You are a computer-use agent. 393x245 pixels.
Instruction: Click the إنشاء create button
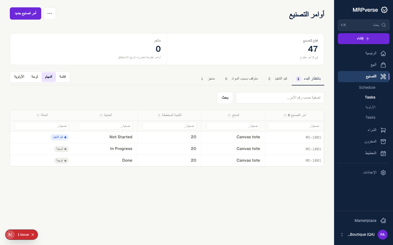point(364,39)
